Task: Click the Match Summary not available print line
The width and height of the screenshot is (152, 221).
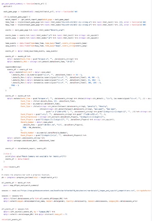Action: click(x=36, y=156)
